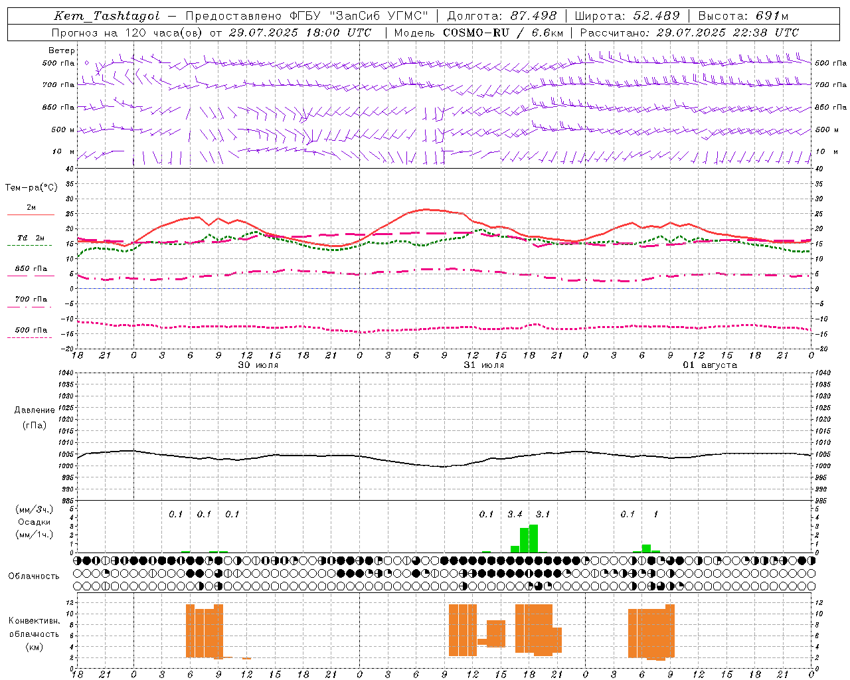Click the ФГБУ "ЗапСиб УГМС" provider text
The width and height of the screenshot is (850, 680).
point(359,16)
